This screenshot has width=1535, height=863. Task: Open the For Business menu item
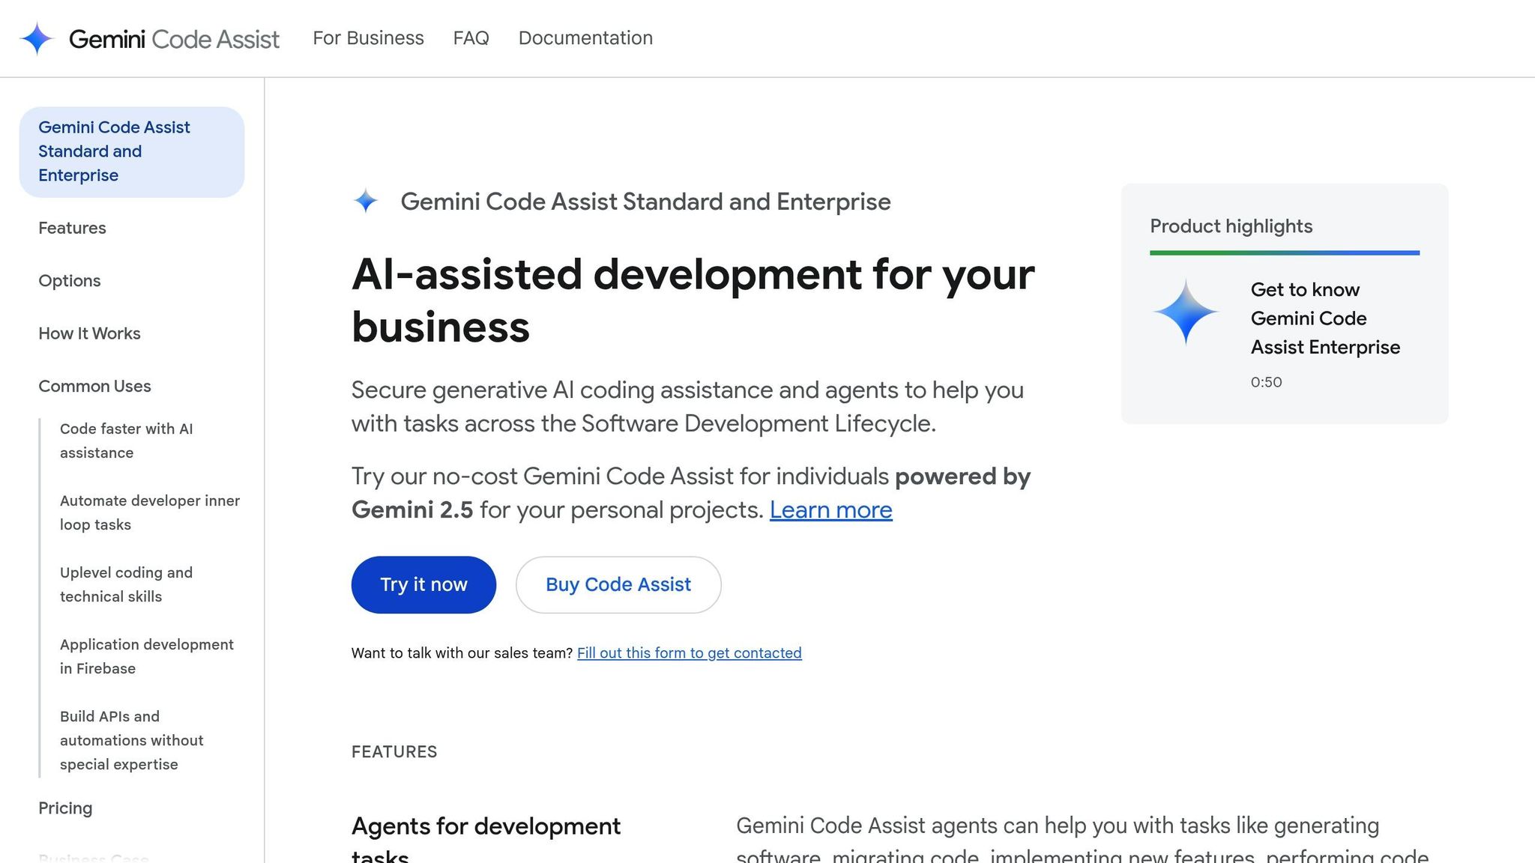pos(368,38)
